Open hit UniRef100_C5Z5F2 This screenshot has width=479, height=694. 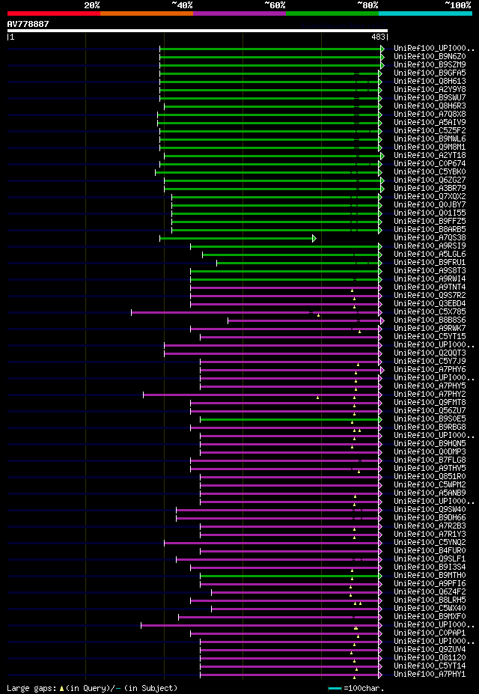coord(430,130)
